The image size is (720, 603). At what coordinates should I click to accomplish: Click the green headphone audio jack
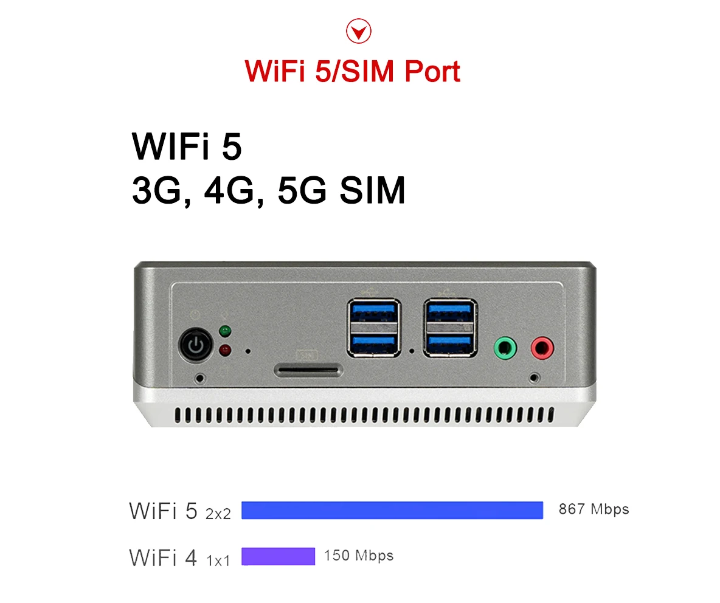505,348
